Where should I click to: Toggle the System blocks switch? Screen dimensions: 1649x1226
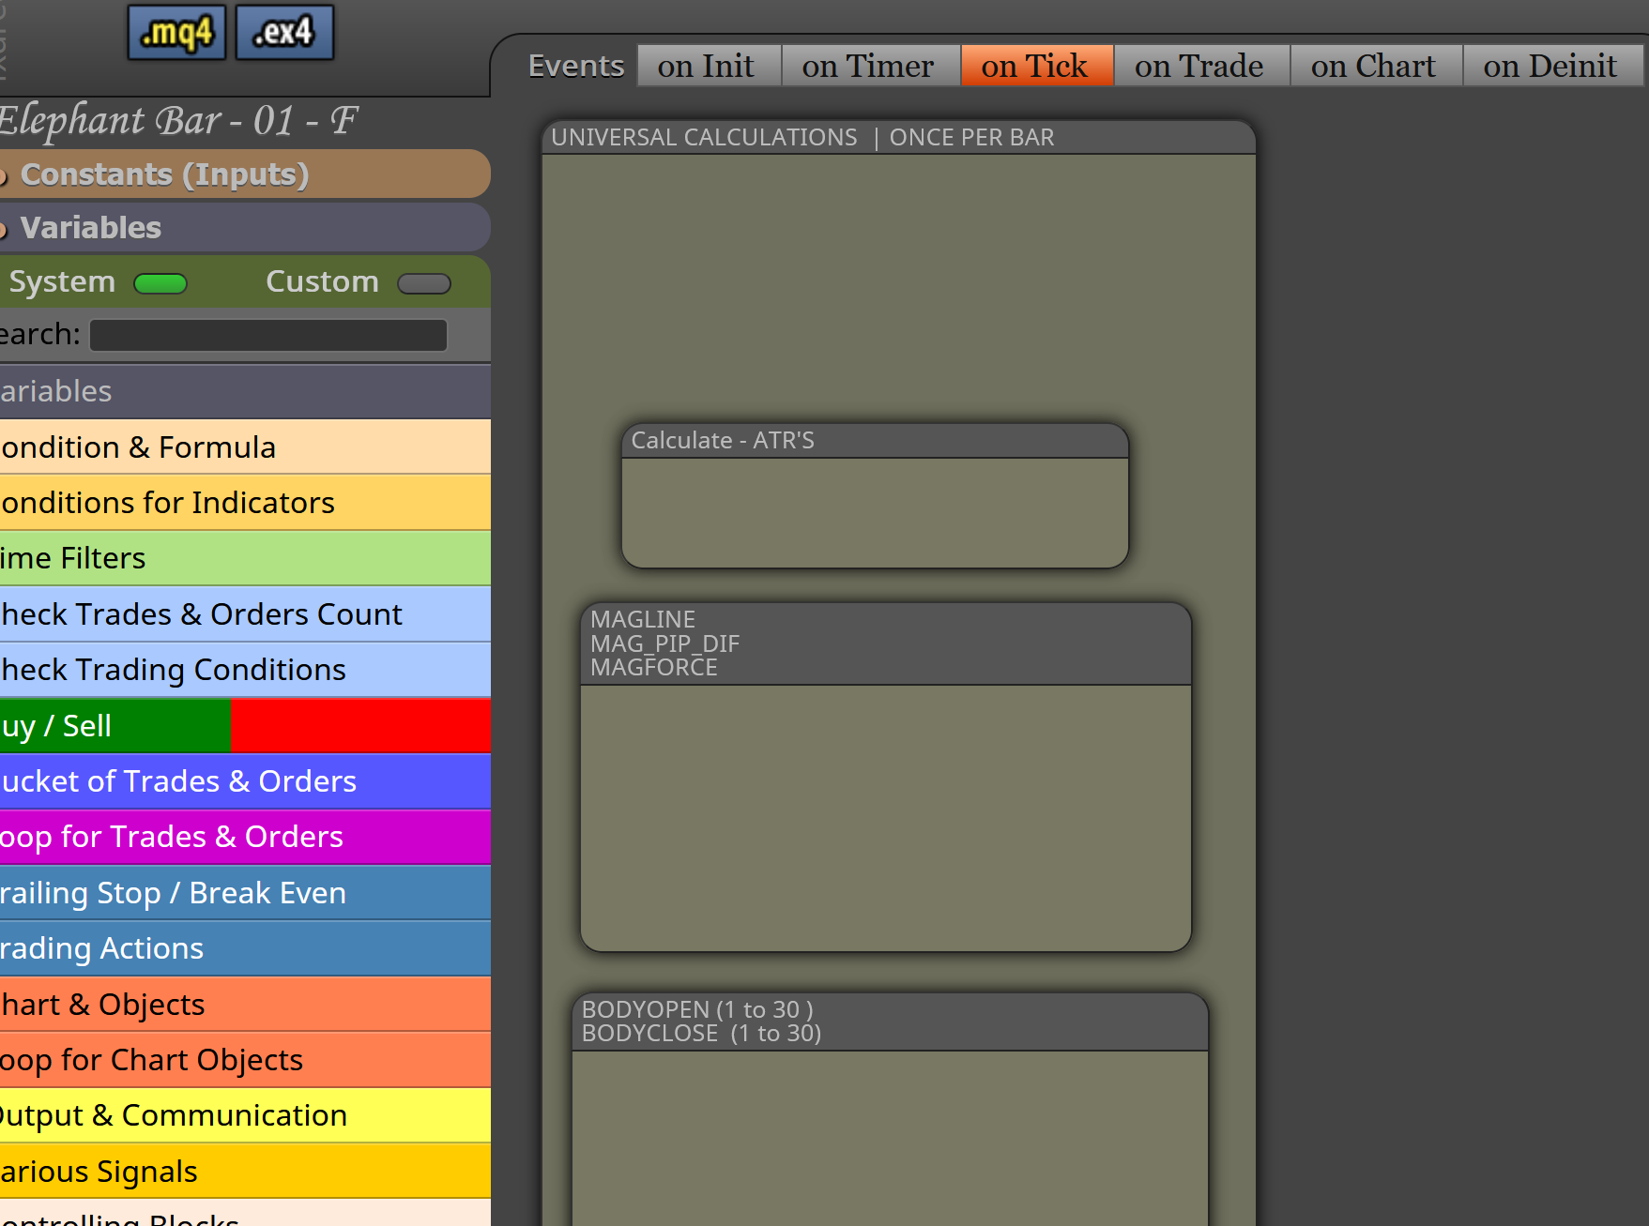[160, 283]
